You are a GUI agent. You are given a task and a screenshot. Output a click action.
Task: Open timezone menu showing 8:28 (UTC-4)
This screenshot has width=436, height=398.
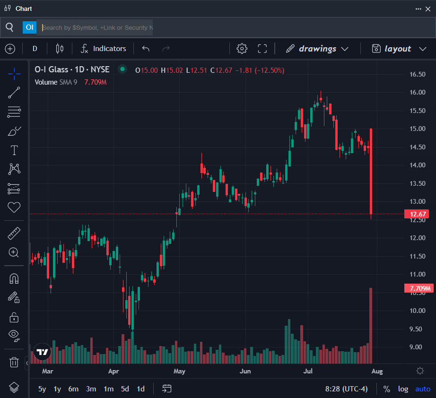click(347, 389)
